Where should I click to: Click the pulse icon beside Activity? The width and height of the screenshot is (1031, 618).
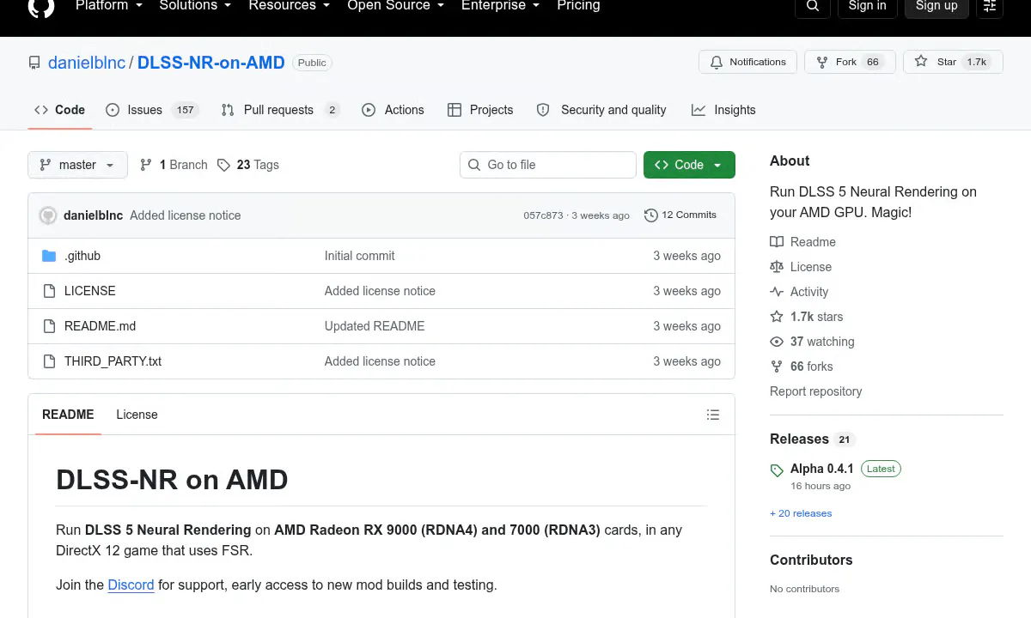[777, 292]
